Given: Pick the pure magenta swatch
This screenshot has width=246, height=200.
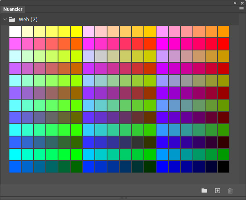Looking at the screenshot, I should (162, 44).
